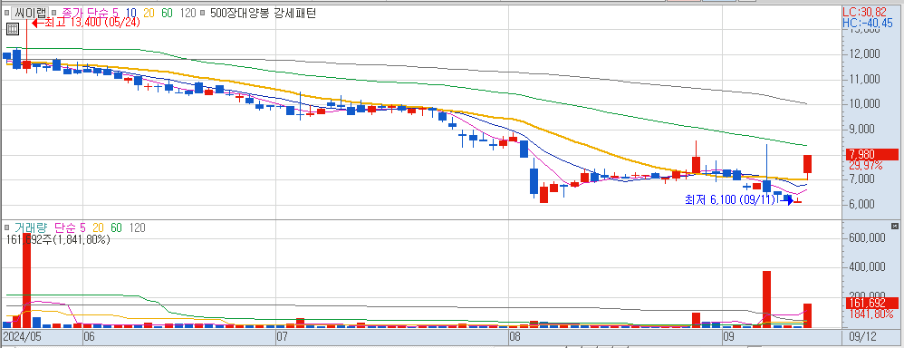Click the 씨이랩 stock name button

(29, 13)
